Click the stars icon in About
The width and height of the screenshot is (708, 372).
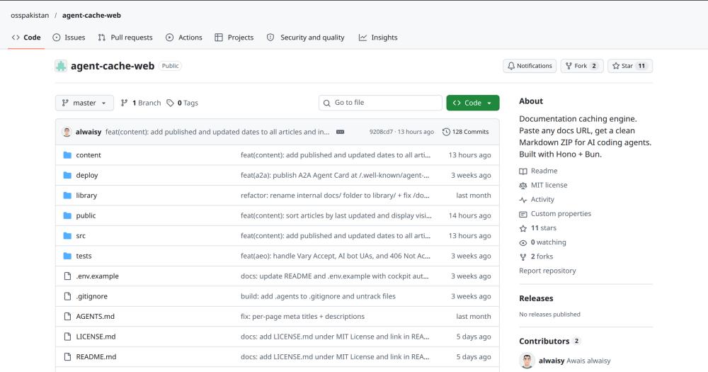(523, 228)
